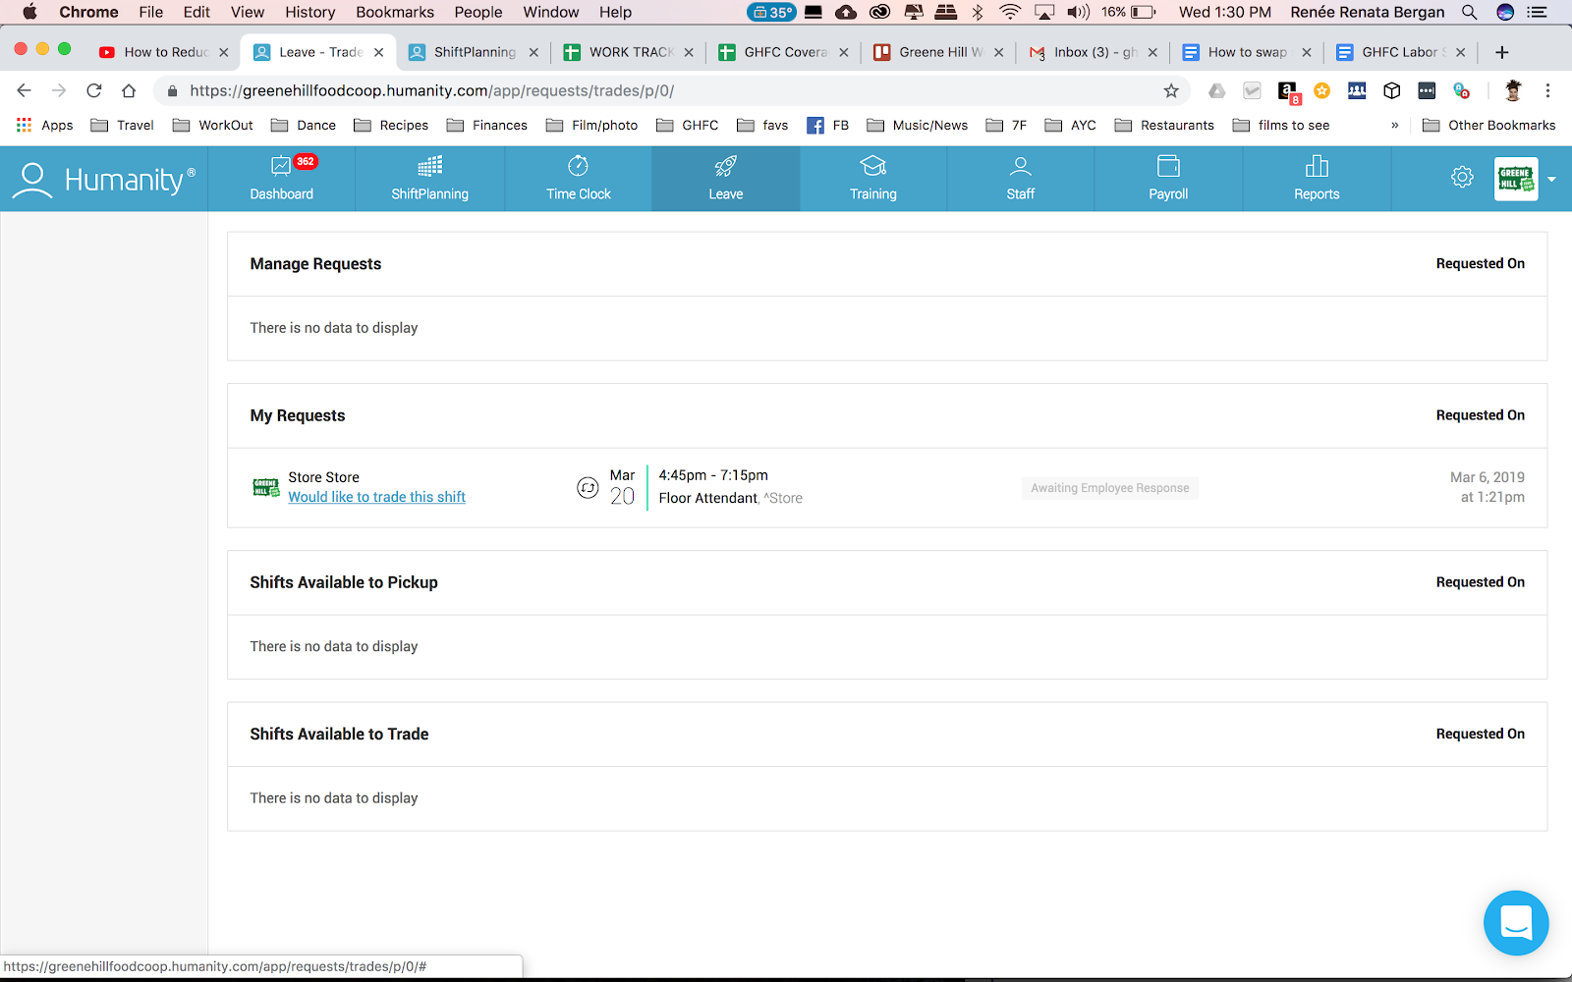The image size is (1572, 982).
Task: Open the Travel bookmarks folder
Action: pyautogui.click(x=123, y=125)
